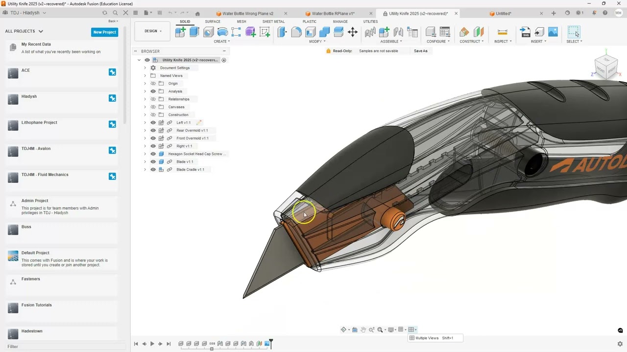Screen dimensions: 627x352
Task: Open the Display Settings monitor icon
Action: pyautogui.click(x=391, y=330)
